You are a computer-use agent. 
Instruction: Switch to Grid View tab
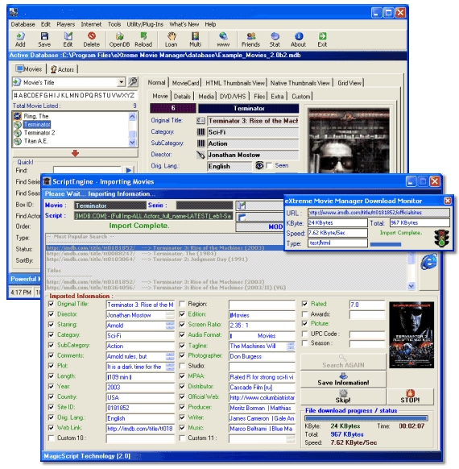[x=349, y=83]
